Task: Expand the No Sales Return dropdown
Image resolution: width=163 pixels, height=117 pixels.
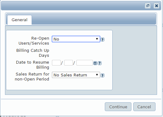Action: pyautogui.click(x=76, y=75)
